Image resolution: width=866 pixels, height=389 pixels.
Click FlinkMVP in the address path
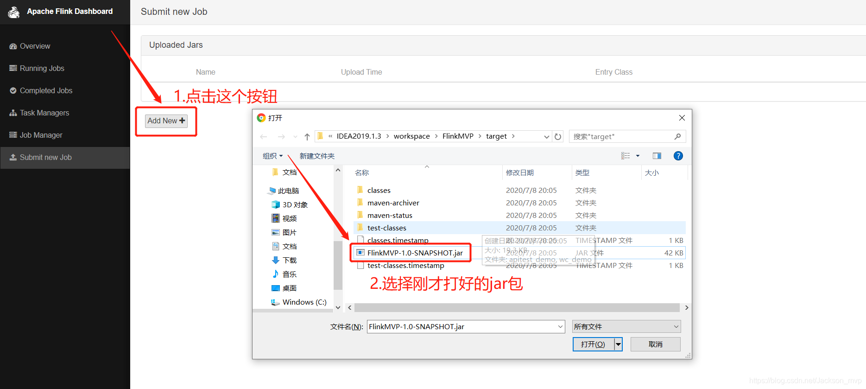[x=458, y=136]
